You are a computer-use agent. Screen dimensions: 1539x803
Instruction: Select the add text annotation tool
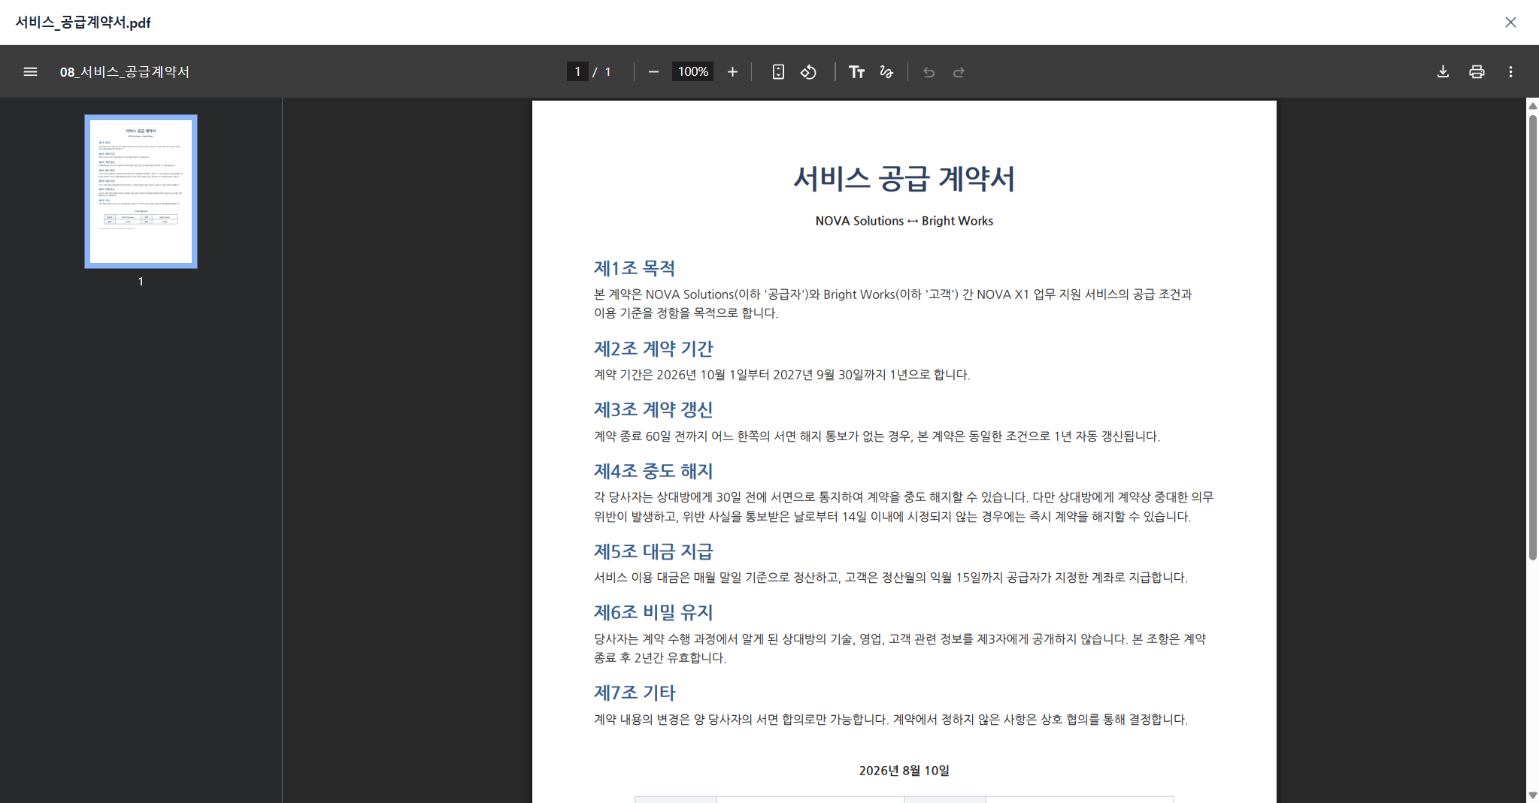(856, 72)
